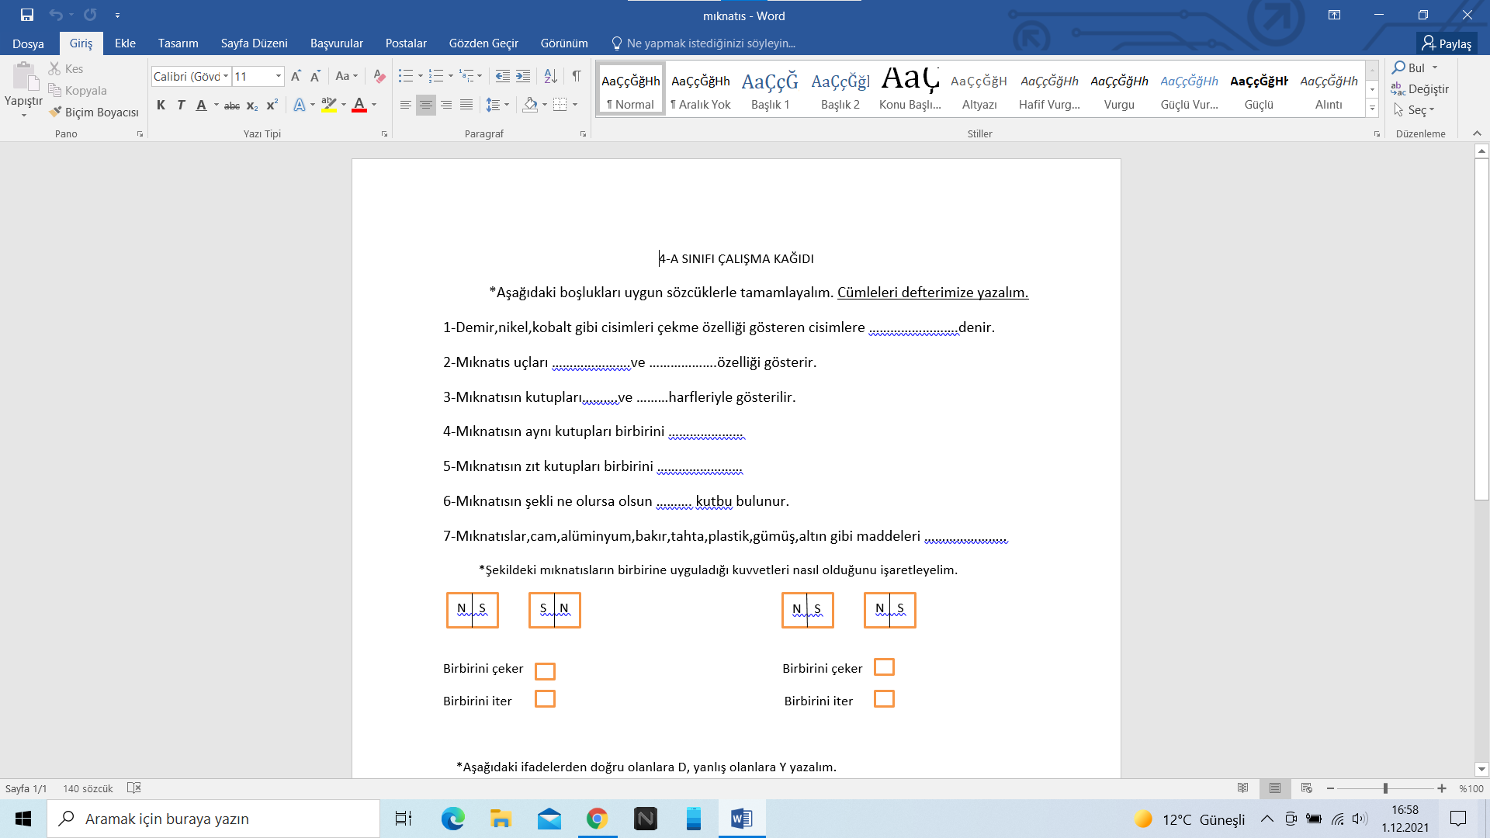The image size is (1490, 838).
Task: Click the Paylaş share button
Action: (1447, 43)
